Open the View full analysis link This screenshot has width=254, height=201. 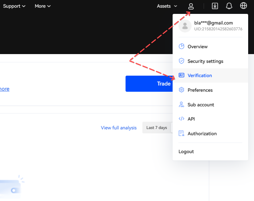pyautogui.click(x=119, y=128)
